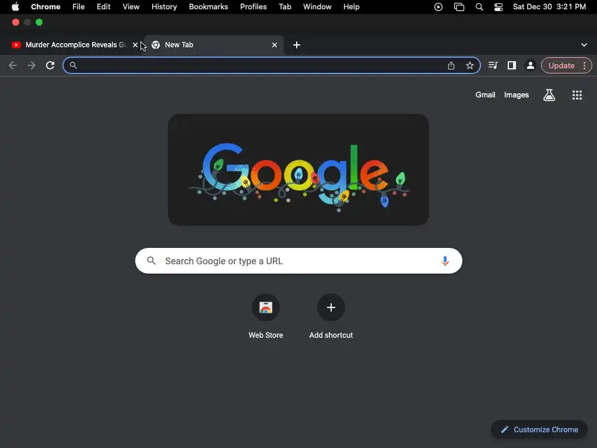Open the Images link
This screenshot has width=597, height=448.
tap(517, 95)
